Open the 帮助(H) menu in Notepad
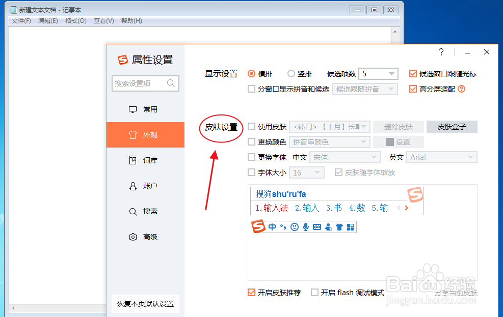Viewport: 503px width, 317px height. coord(131,21)
